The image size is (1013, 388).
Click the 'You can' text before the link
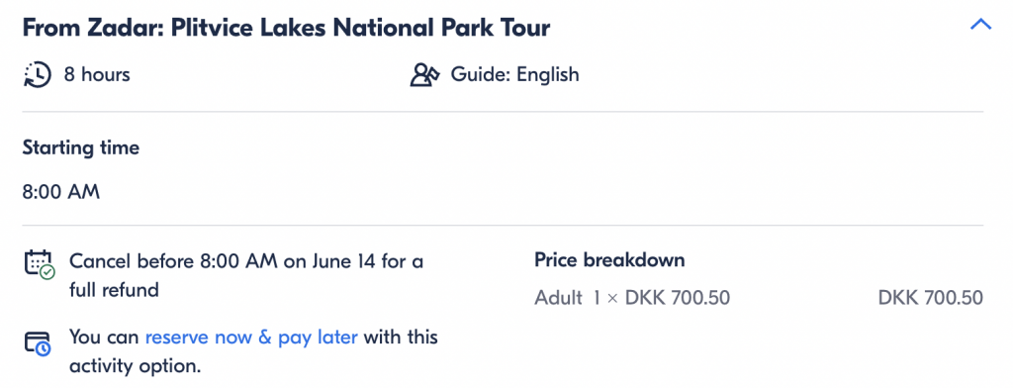coord(104,338)
